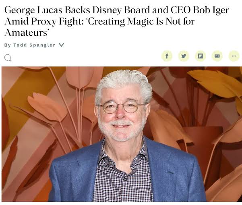Expand the author details chevron
The height and width of the screenshot is (205, 242).
coord(62,45)
